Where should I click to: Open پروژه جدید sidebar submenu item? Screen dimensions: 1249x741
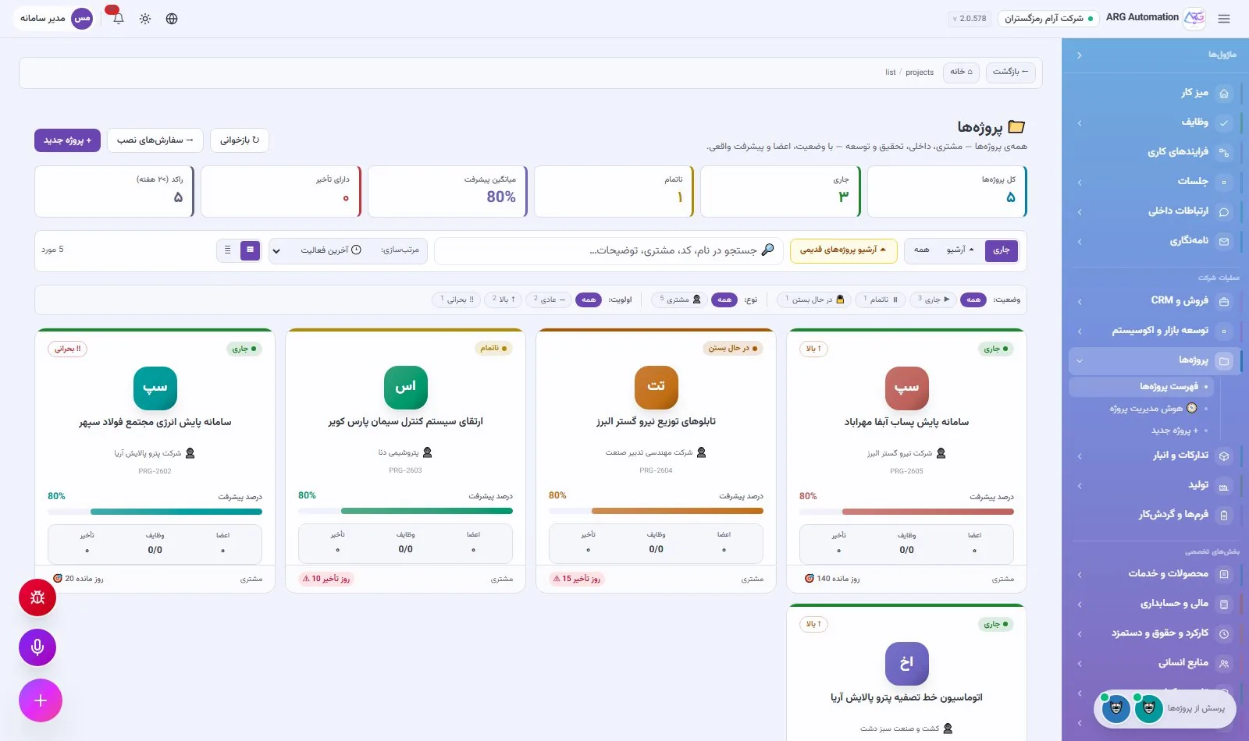[x=1141, y=431]
